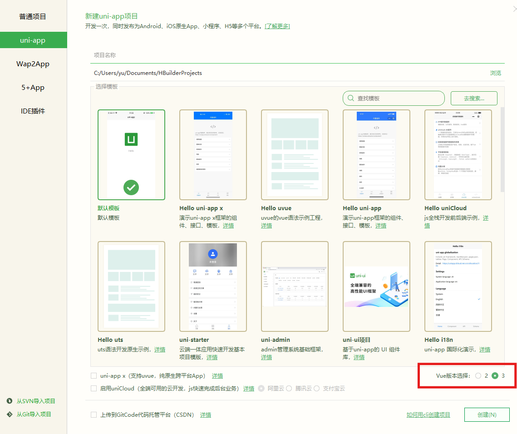Open 详情 link for Hello i18n
This screenshot has height=434, width=517.
click(485, 350)
